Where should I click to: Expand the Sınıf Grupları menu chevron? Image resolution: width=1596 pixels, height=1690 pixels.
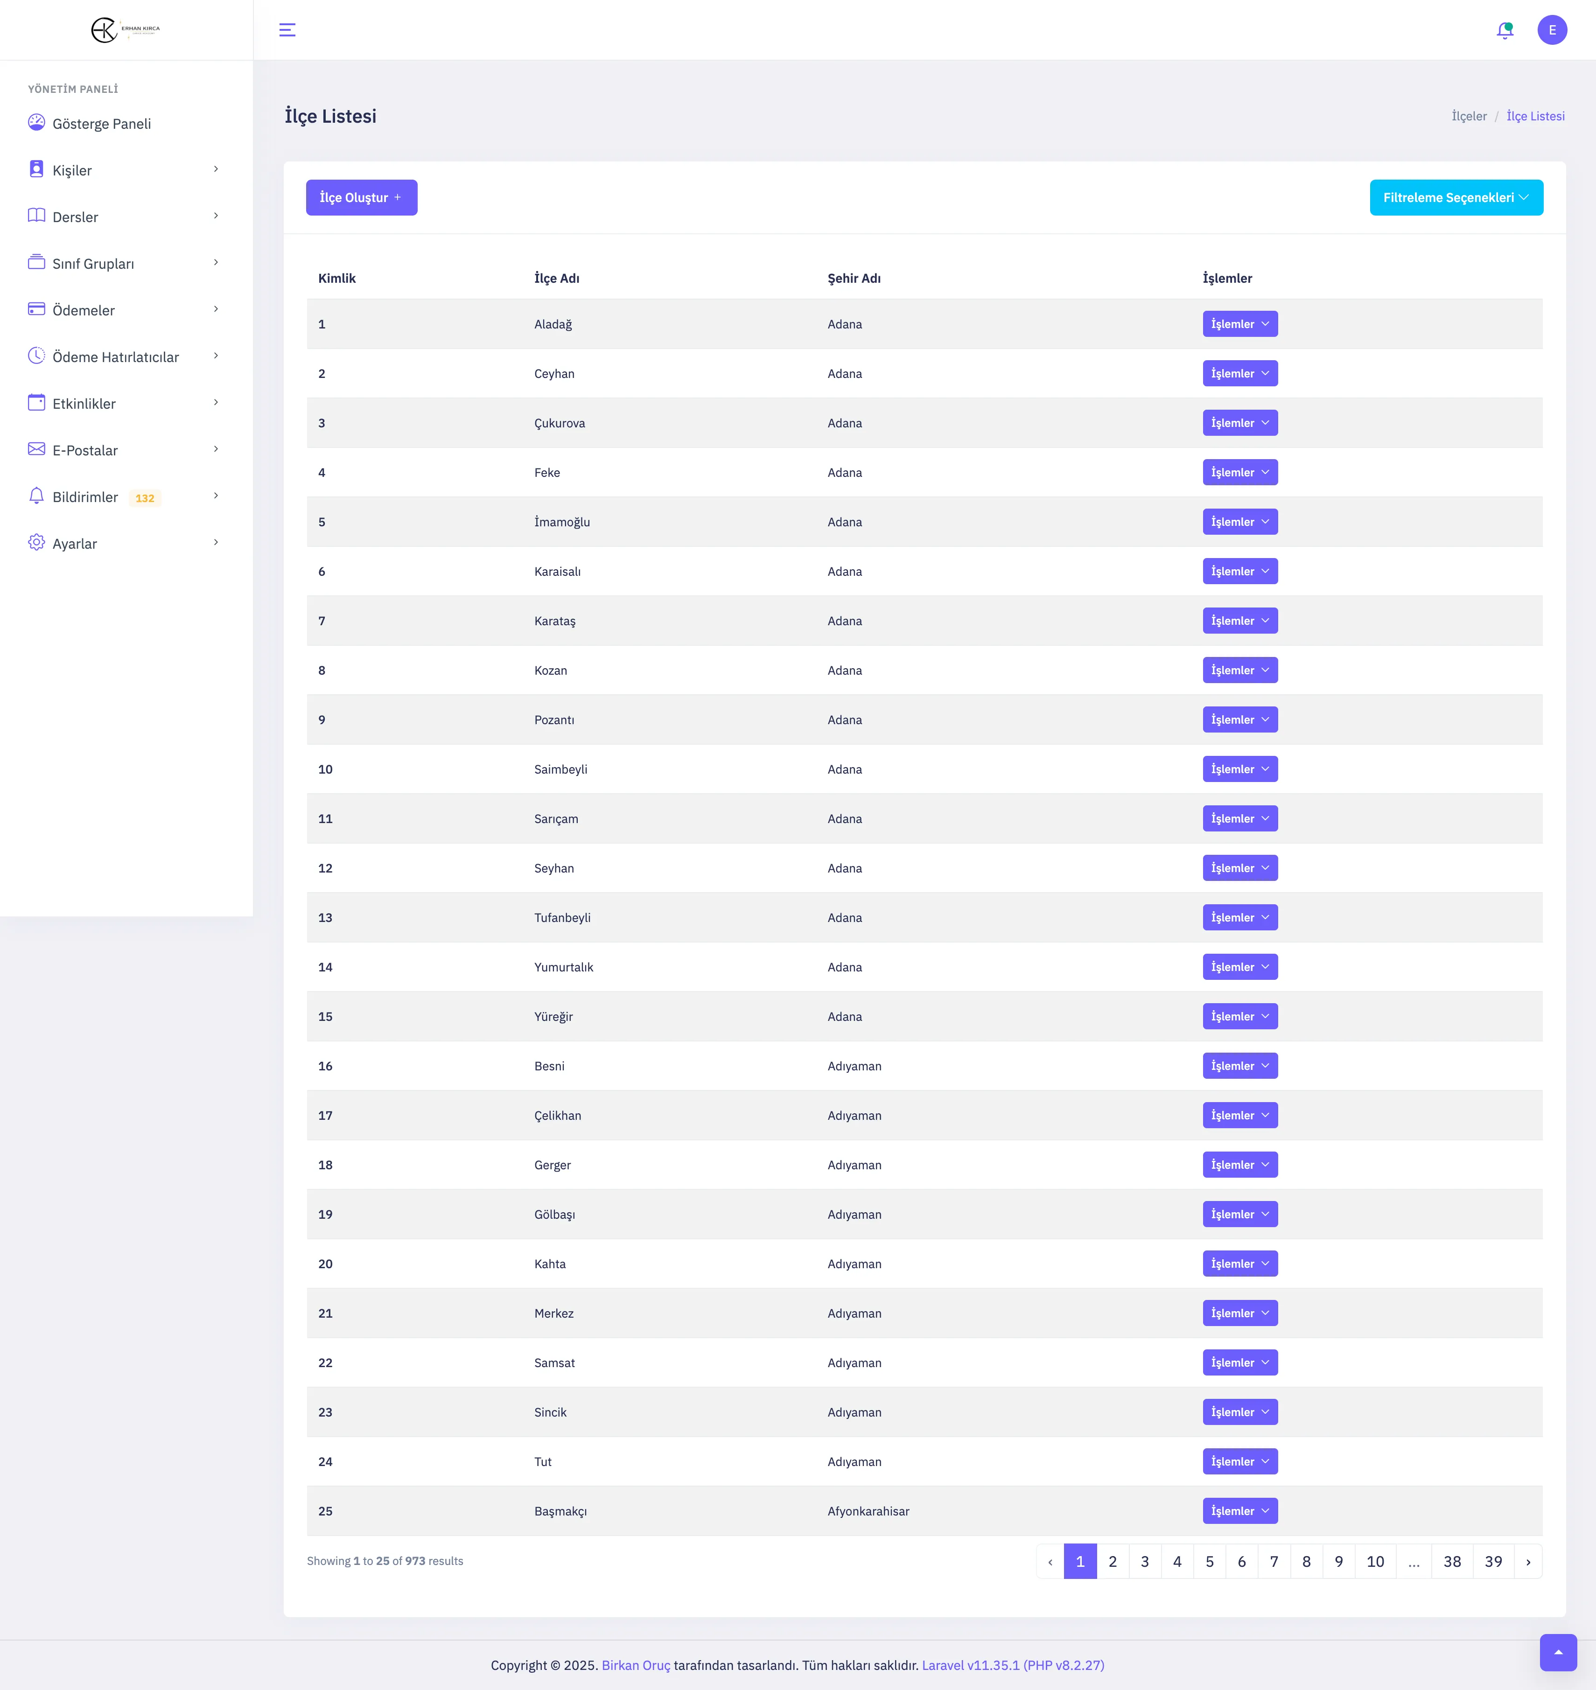click(x=216, y=263)
